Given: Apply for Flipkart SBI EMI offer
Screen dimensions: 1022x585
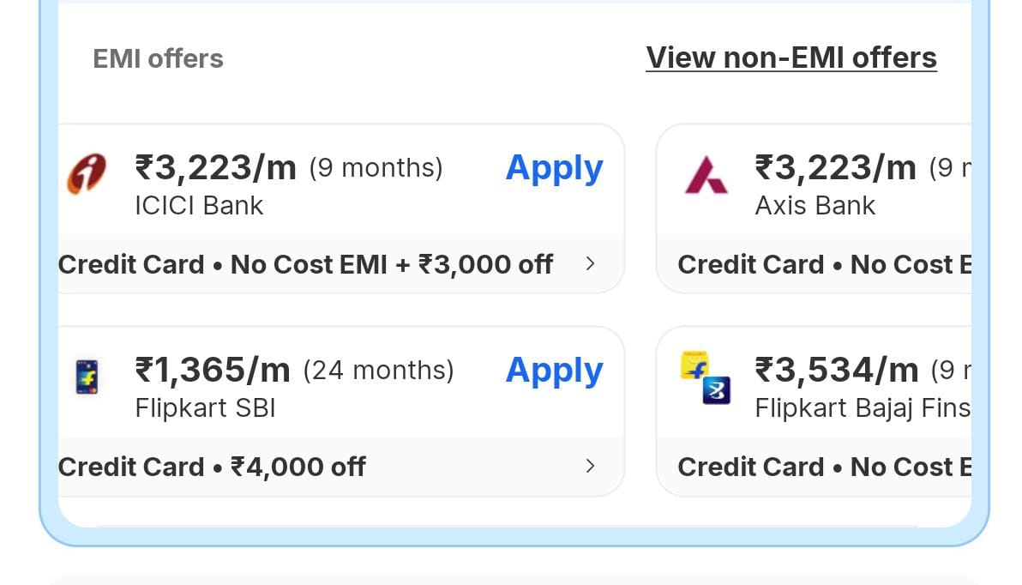Looking at the screenshot, I should pyautogui.click(x=554, y=371).
